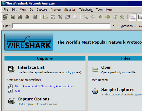This screenshot has height=111, width=142.
Task: Start capture on NVIDIA nForce MCP adapter
Action: click(45, 86)
